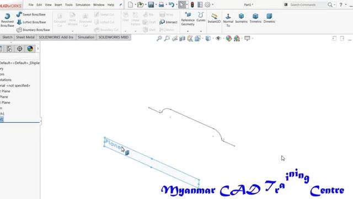Viewport: 353px width, 199px height.
Task: Click the Print icon
Action: (x=161, y=4)
